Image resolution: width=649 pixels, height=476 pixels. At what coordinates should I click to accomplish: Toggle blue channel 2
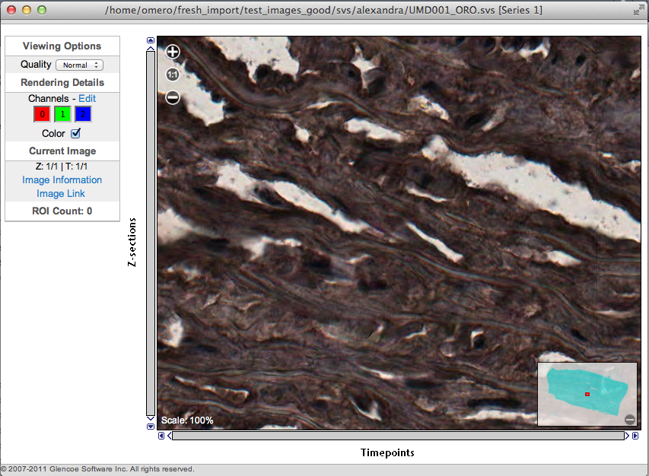click(83, 114)
